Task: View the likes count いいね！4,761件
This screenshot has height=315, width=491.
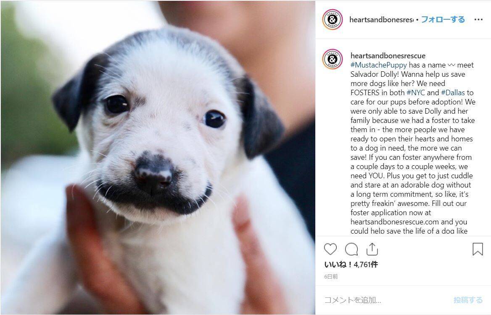Action: 351,264
